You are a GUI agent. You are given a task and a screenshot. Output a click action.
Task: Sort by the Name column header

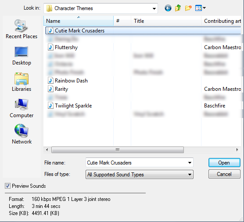coord(79,21)
